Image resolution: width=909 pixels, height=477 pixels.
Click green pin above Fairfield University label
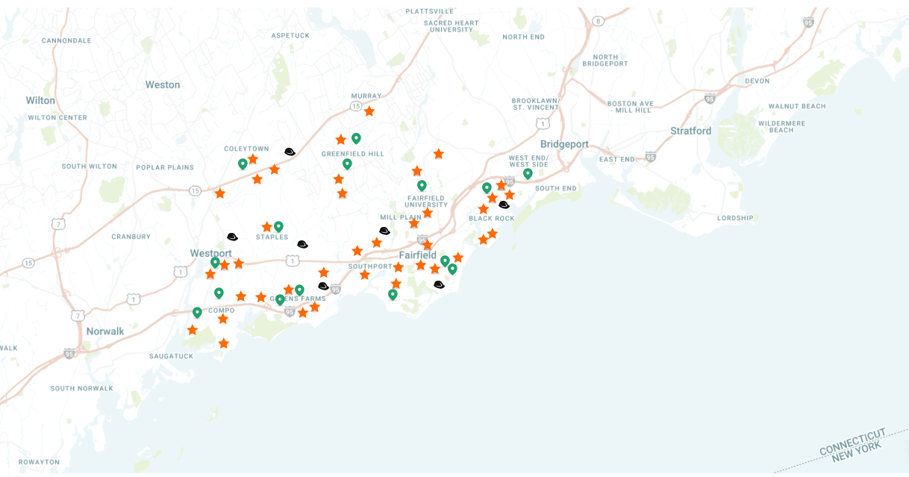[x=422, y=185]
